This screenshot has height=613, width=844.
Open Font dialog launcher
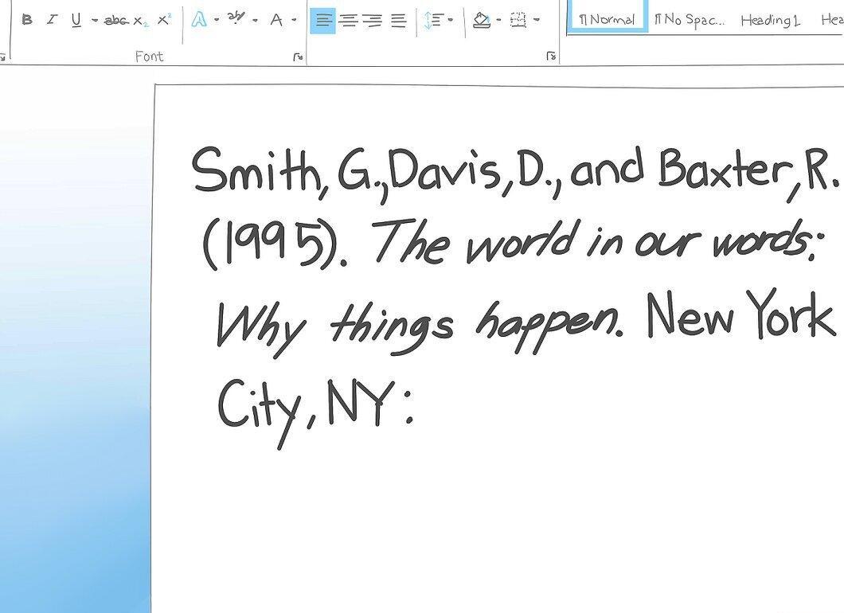298,57
